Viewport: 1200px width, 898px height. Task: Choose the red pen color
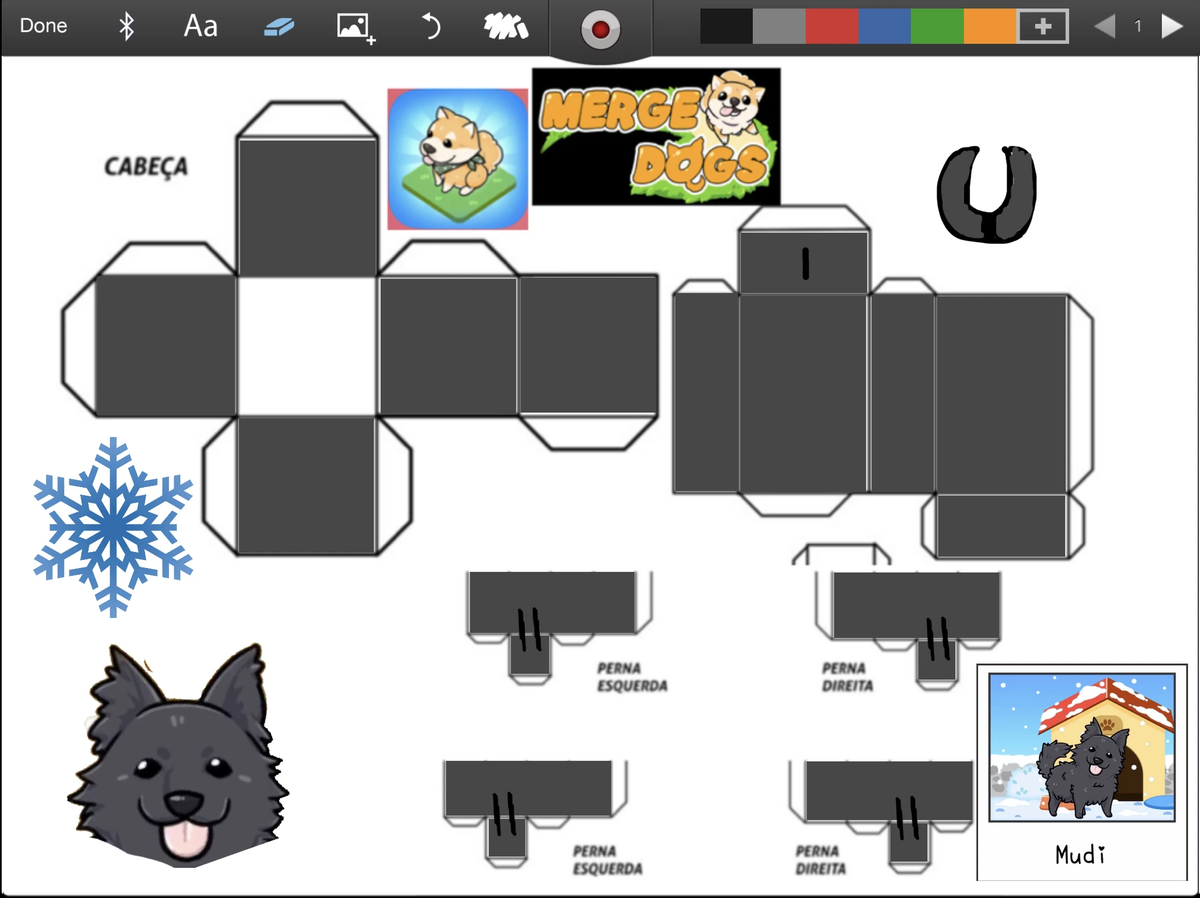831,26
